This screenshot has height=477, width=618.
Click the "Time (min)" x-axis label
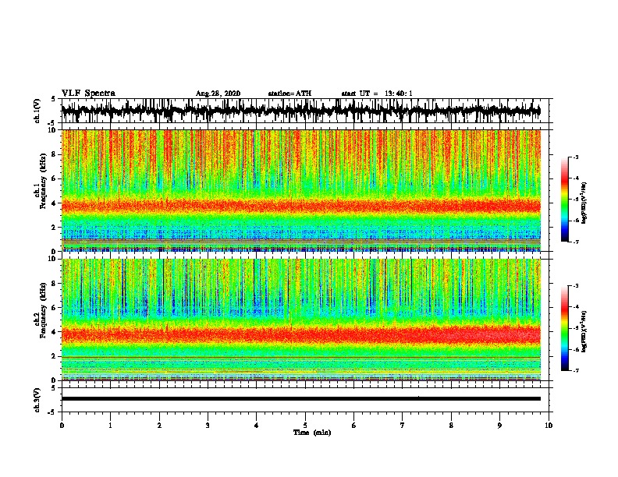point(312,433)
